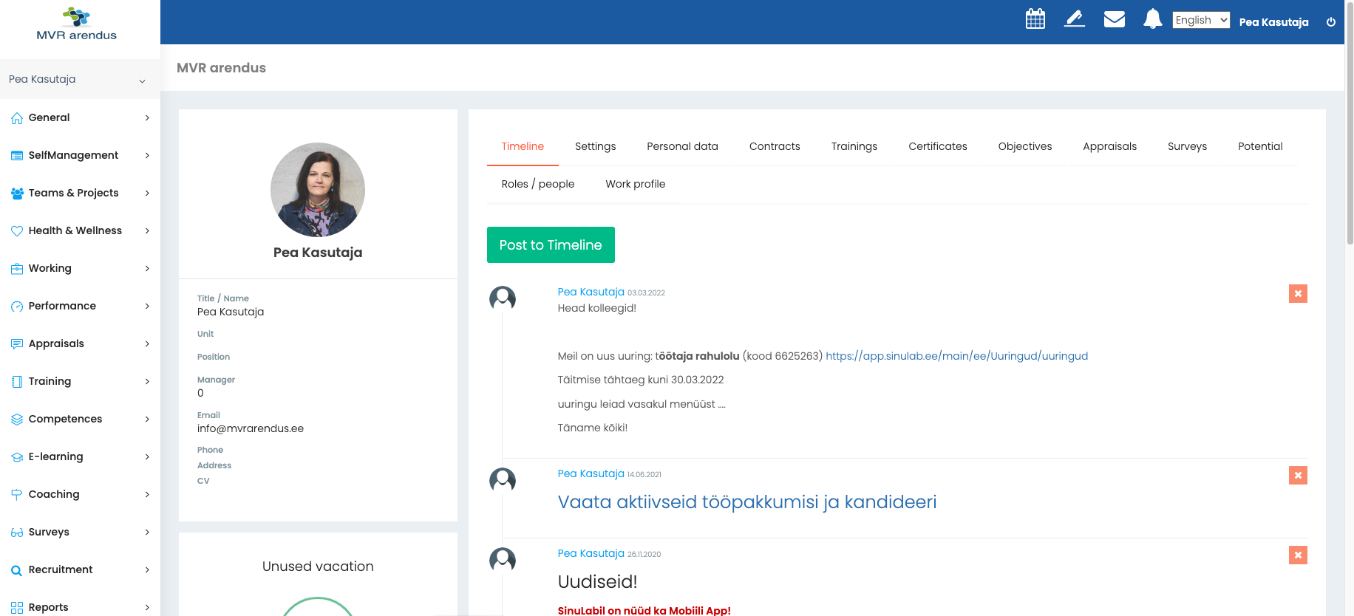The width and height of the screenshot is (1354, 616).
Task: Expand Competences menu chevron
Action: (x=147, y=420)
